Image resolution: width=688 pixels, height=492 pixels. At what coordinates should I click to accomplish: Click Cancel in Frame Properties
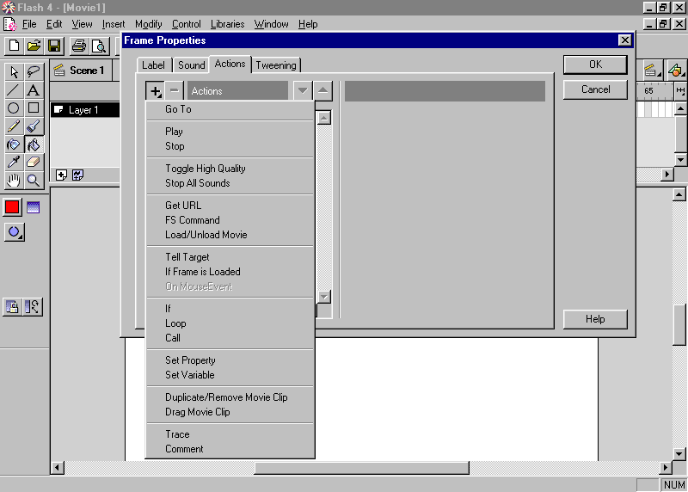pyautogui.click(x=595, y=89)
